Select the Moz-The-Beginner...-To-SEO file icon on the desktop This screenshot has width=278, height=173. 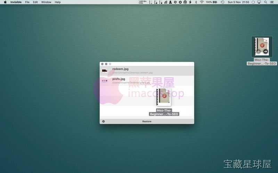pyautogui.click(x=262, y=47)
